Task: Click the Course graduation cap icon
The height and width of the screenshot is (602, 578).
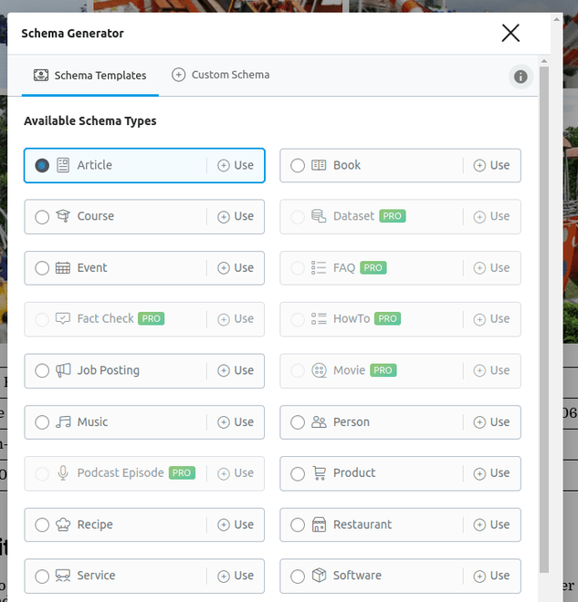Action: [x=63, y=216]
